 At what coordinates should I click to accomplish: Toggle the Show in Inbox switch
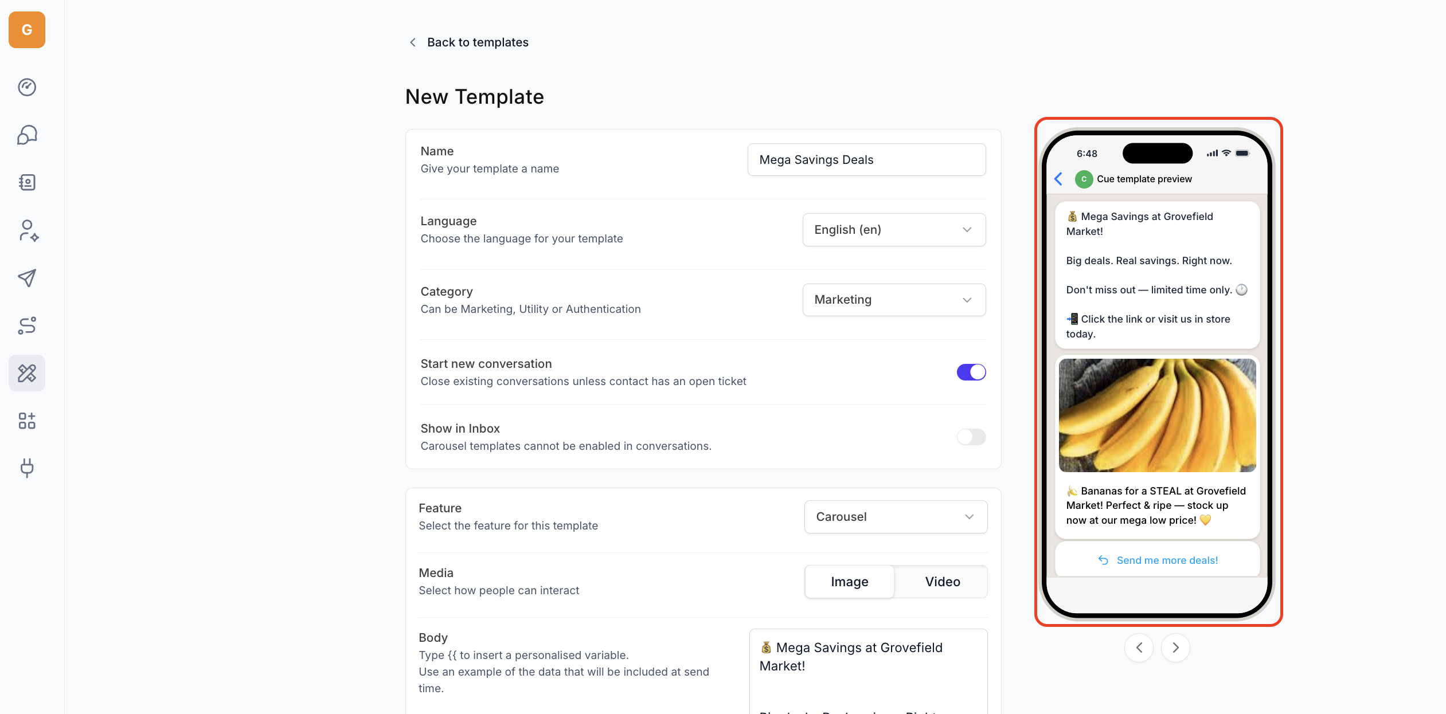(x=971, y=437)
